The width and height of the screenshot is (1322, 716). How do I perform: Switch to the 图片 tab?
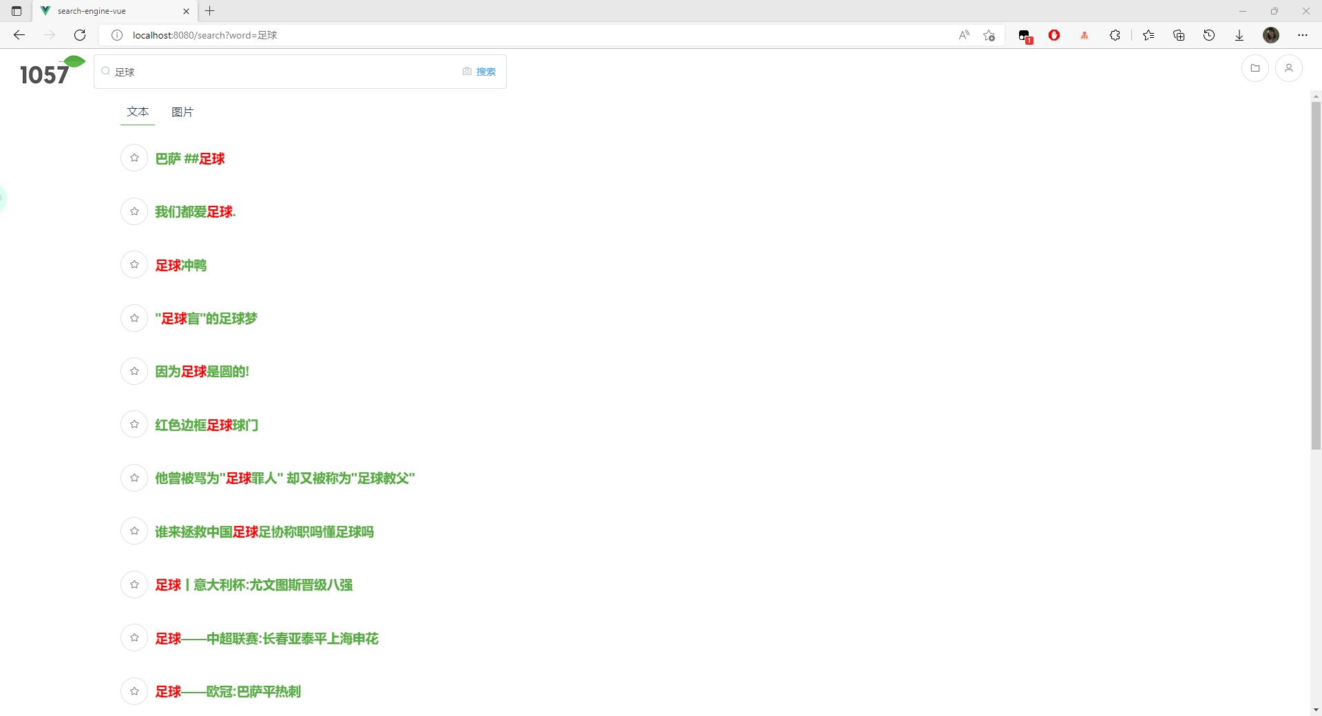point(182,112)
